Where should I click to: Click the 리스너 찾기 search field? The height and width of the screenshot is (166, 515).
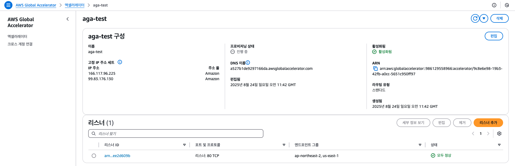click(176, 134)
